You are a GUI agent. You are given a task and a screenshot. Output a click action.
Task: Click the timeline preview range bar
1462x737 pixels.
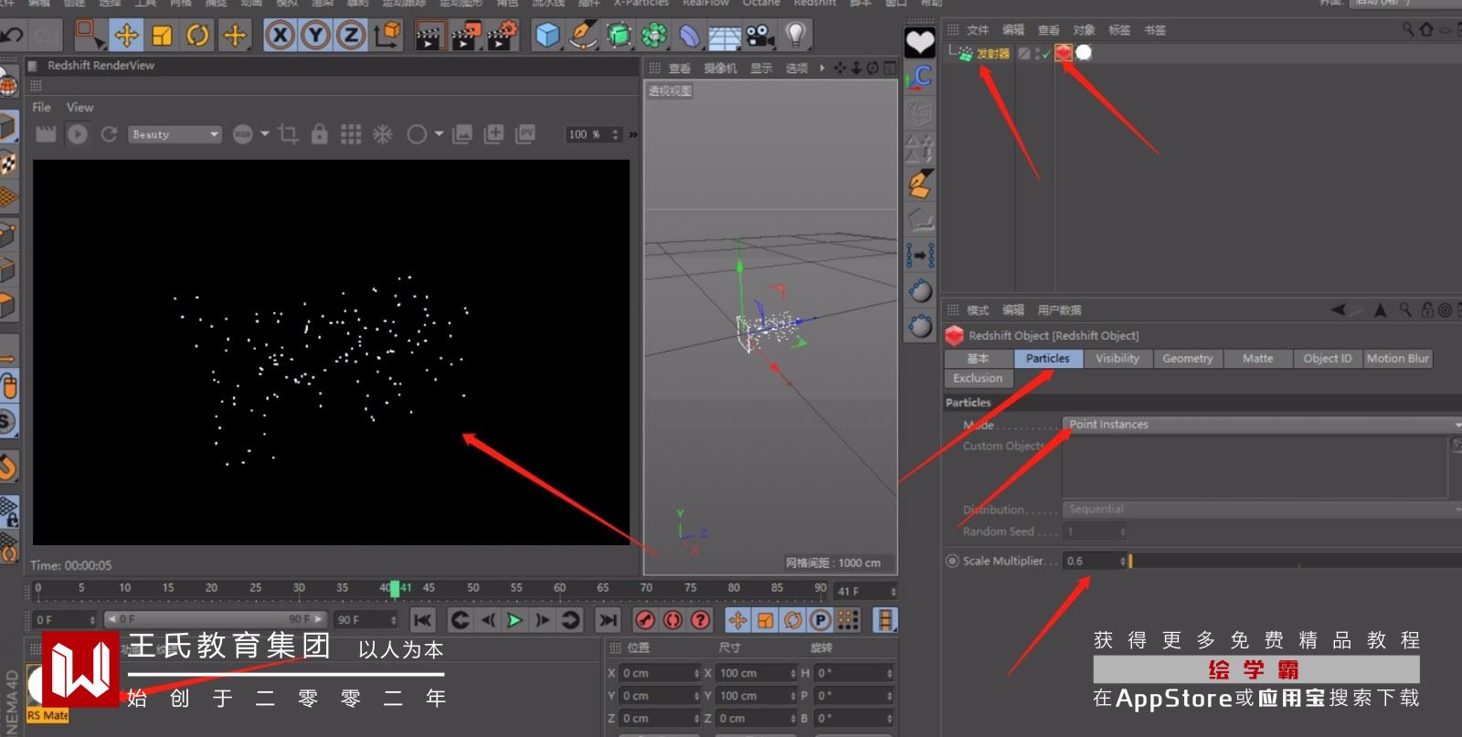[215, 619]
